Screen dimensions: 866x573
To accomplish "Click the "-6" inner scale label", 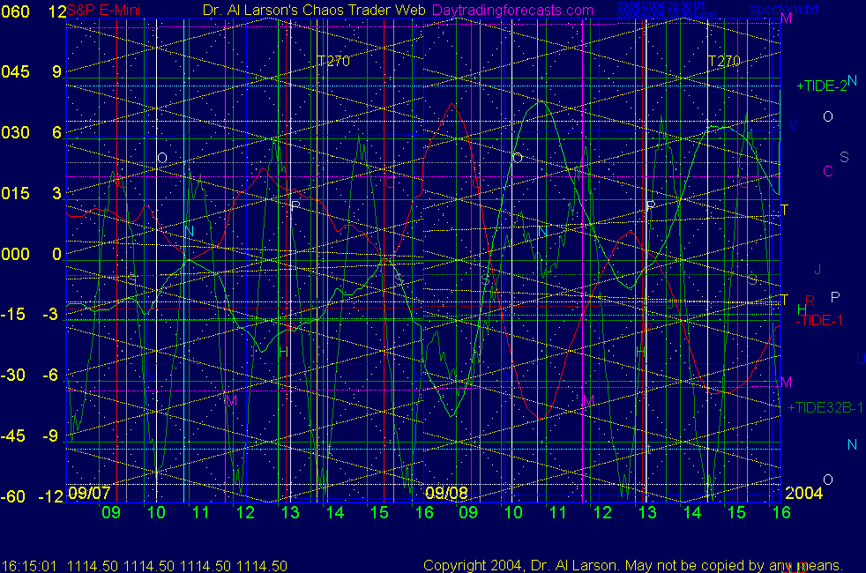I will [x=50, y=376].
